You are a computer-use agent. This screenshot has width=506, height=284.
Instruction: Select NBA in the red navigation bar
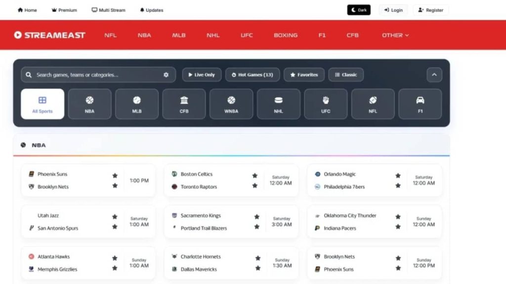(x=144, y=35)
